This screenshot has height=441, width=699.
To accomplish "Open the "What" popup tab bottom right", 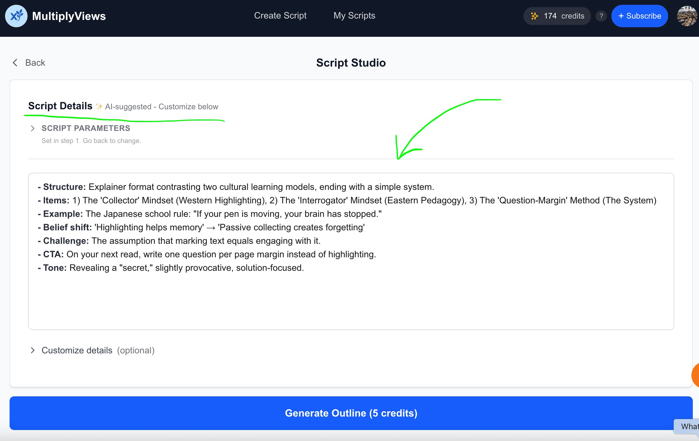I will 688,426.
